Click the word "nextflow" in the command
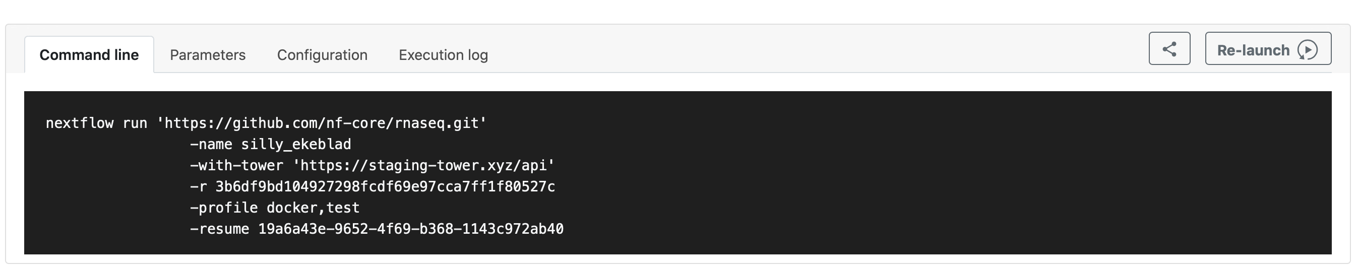The height and width of the screenshot is (267, 1358). pyautogui.click(x=80, y=123)
